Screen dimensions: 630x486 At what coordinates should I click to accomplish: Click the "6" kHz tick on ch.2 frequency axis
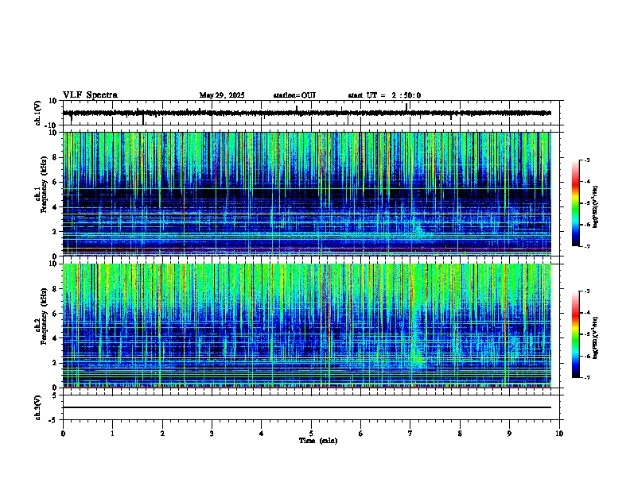(x=56, y=313)
